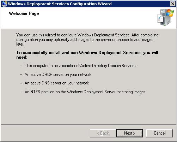Click the bold 'To successfully install' heading
Screen dimensions: 177x142
point(87,55)
